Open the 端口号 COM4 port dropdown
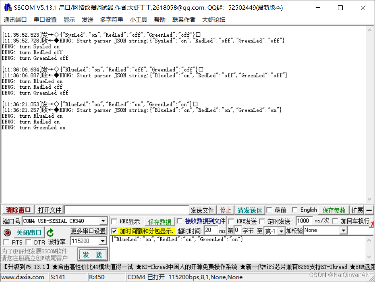The width and height of the screenshot is (375, 282). (103, 221)
